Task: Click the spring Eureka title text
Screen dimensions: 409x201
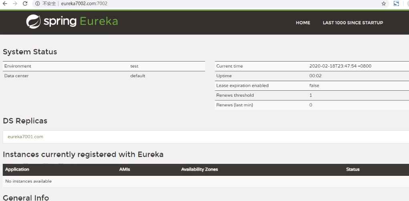Action: [x=81, y=22]
